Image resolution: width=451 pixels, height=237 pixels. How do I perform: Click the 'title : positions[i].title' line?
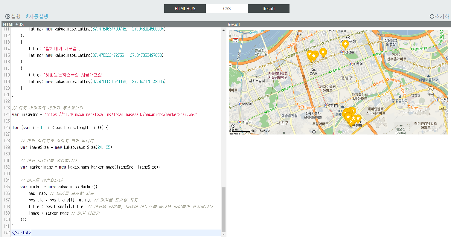121,207
